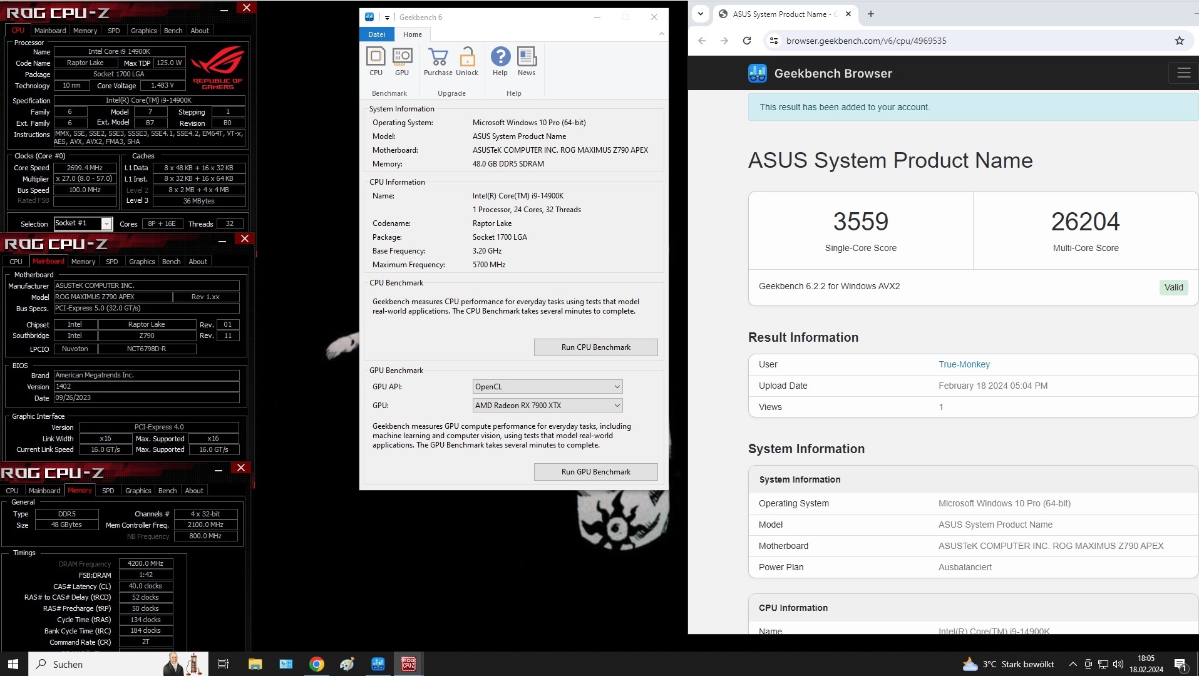Collapse the Geekbench ribbon with the chevron
This screenshot has height=676, width=1199.
tap(661, 34)
